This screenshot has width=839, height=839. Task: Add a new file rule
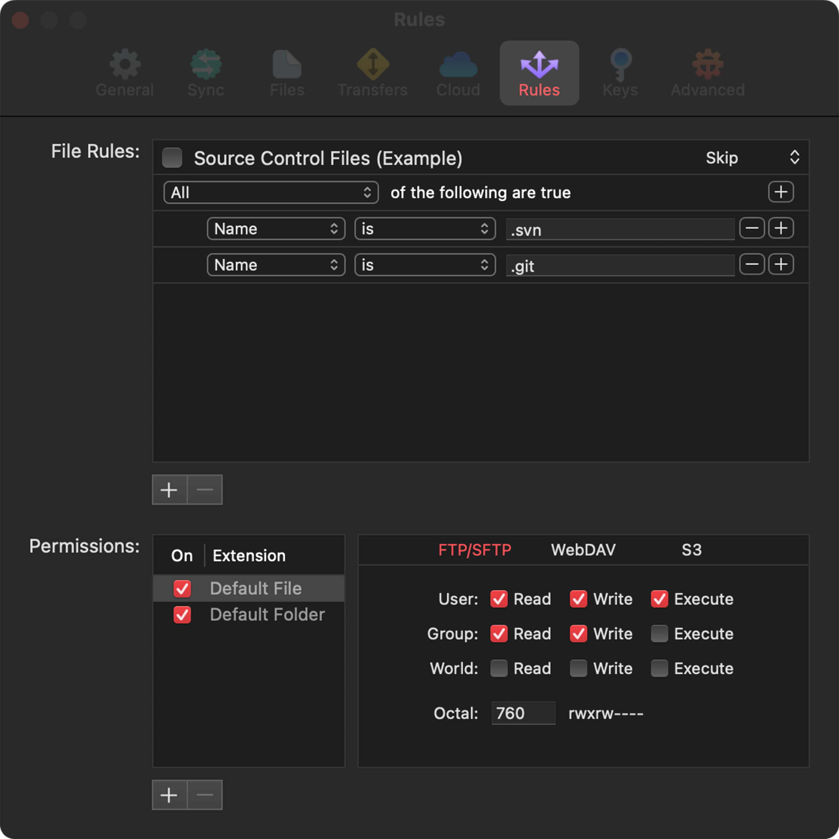(x=169, y=489)
